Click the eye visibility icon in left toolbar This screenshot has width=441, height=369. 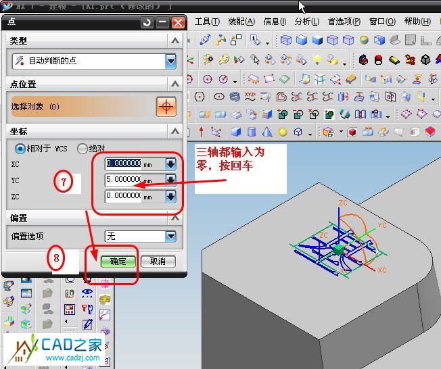click(87, 293)
